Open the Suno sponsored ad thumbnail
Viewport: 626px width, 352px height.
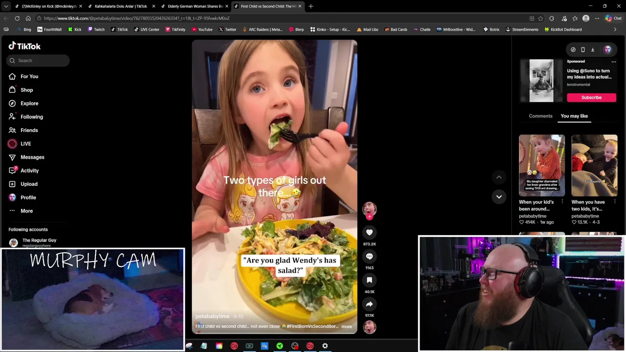541,81
